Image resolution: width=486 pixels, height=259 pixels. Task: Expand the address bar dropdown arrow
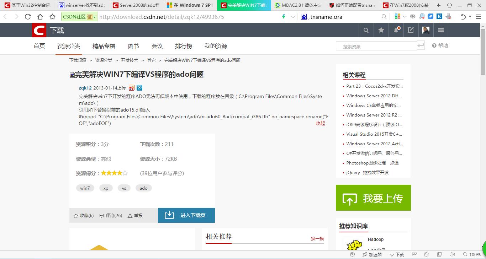293,17
